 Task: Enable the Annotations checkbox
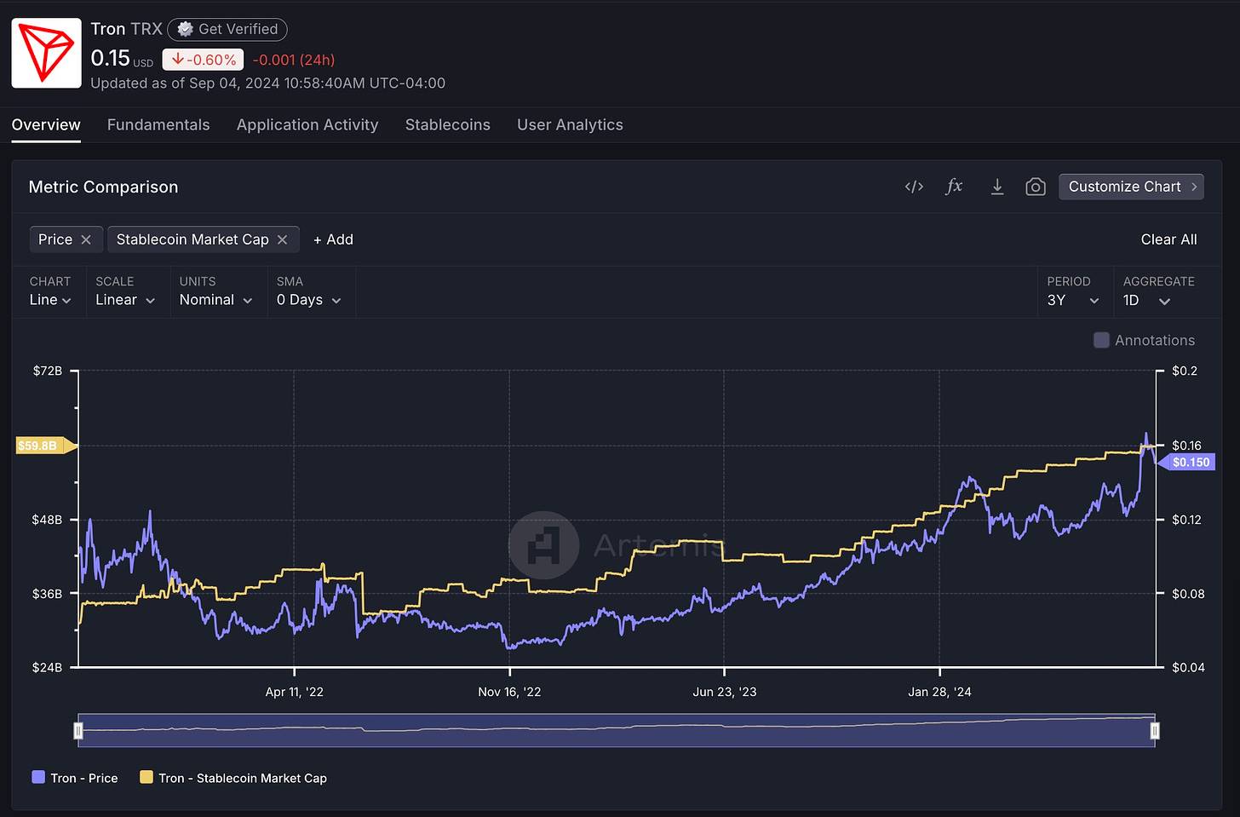coord(1101,340)
